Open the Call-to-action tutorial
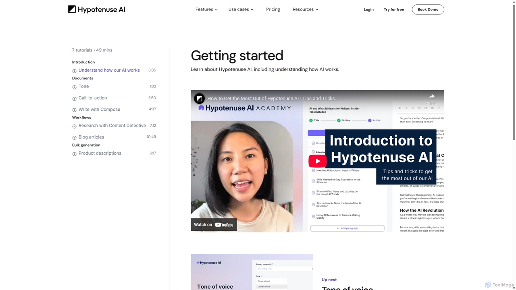 (93, 98)
